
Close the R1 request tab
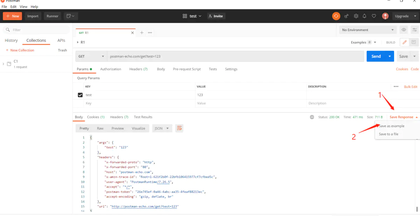pos(132,33)
